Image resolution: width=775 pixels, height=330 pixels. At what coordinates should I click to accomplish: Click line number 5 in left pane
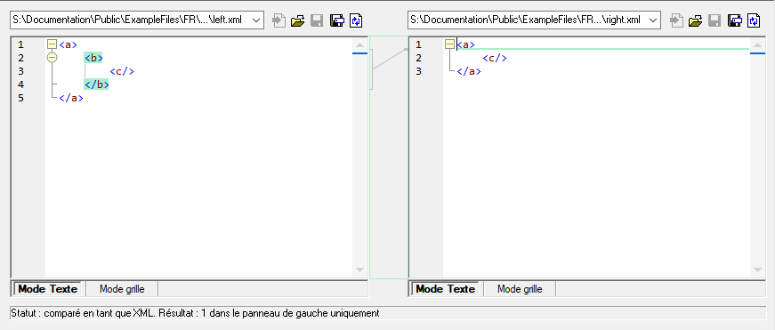tap(20, 98)
